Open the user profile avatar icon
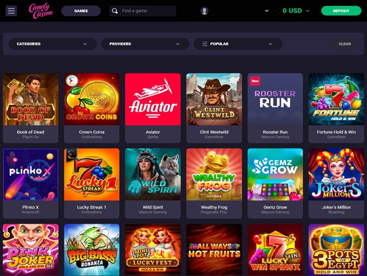 pyautogui.click(x=205, y=11)
